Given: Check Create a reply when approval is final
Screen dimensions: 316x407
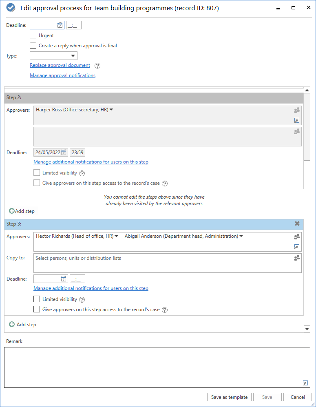Looking at the screenshot, I should 33,46.
